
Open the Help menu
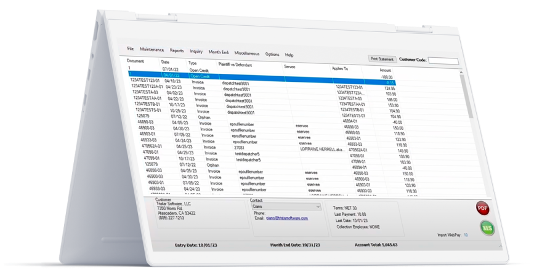(x=289, y=55)
